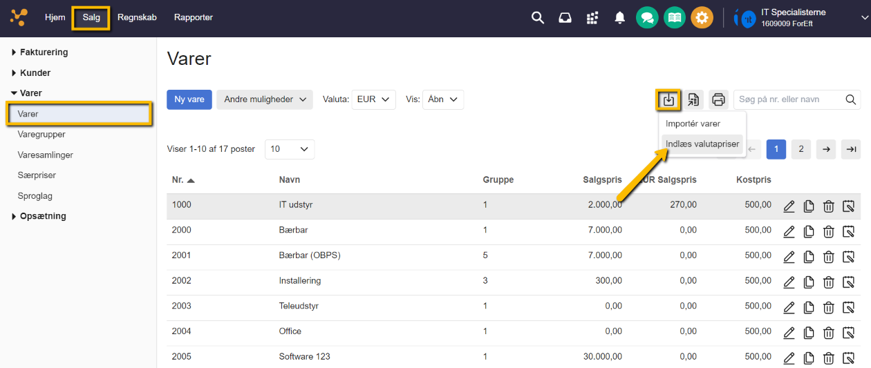Open the orange settings gear icon
The width and height of the screenshot is (871, 368).
(702, 18)
